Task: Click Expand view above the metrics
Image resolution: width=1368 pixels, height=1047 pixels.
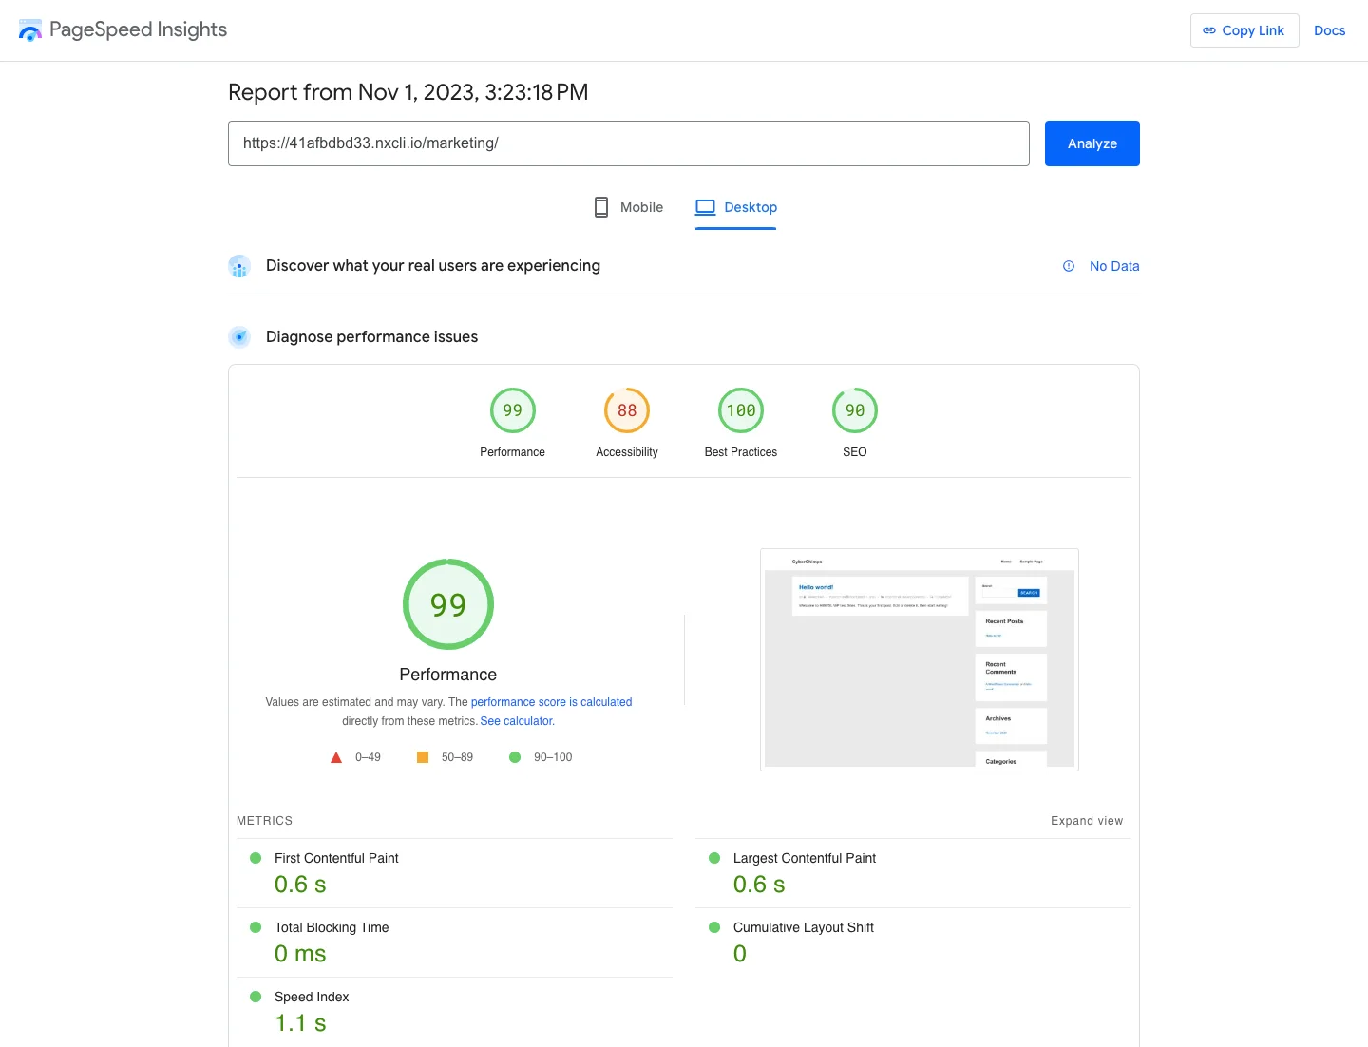Action: [x=1086, y=820]
